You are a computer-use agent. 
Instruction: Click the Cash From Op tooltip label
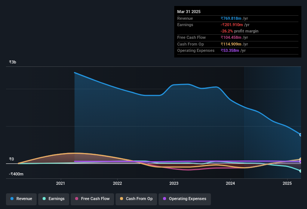(190, 44)
